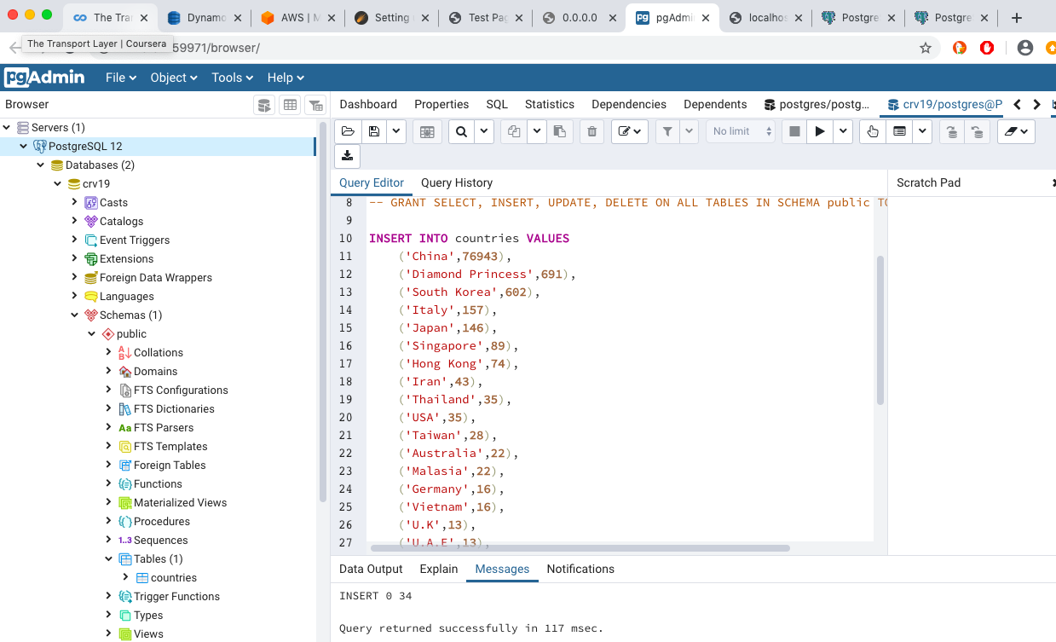Show next panel tabs with right arrow
Screen dimensions: 1056x642
pos(1036,104)
